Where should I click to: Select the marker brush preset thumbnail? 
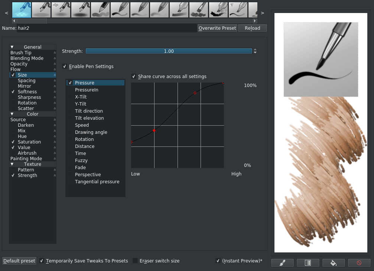179,9
